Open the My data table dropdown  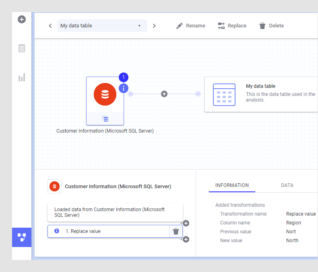102,26
